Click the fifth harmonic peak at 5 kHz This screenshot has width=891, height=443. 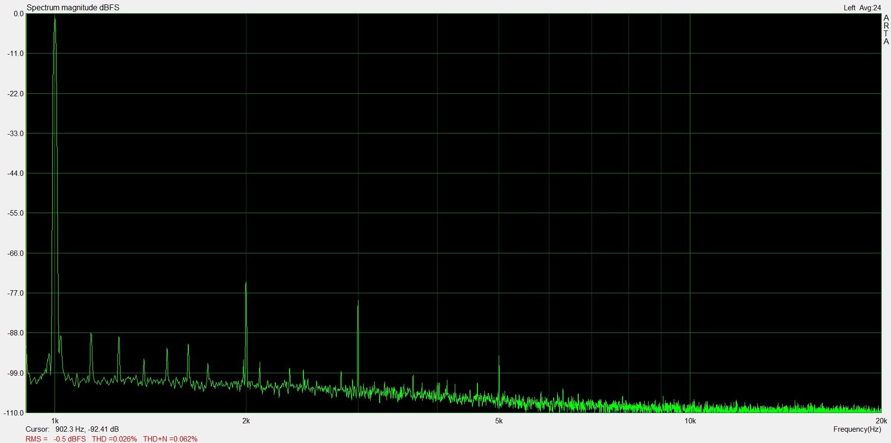coord(499,357)
